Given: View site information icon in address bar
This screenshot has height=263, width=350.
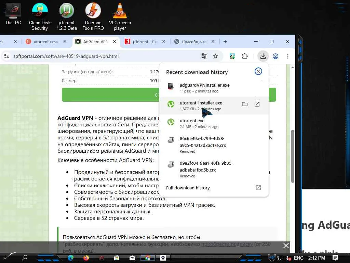Looking at the screenshot, I should click(x=6, y=56).
